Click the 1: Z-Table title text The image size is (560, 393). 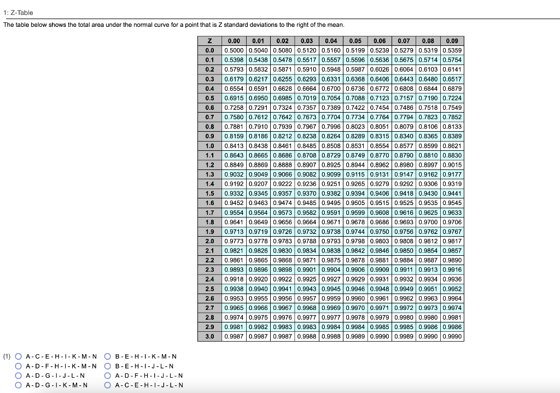click(18, 12)
